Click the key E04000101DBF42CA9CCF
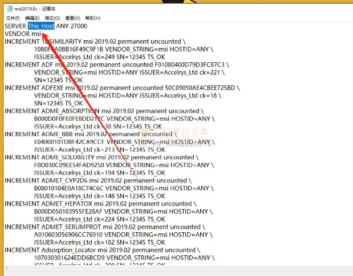Image resolution: width=353 pixels, height=276 pixels. [69, 142]
